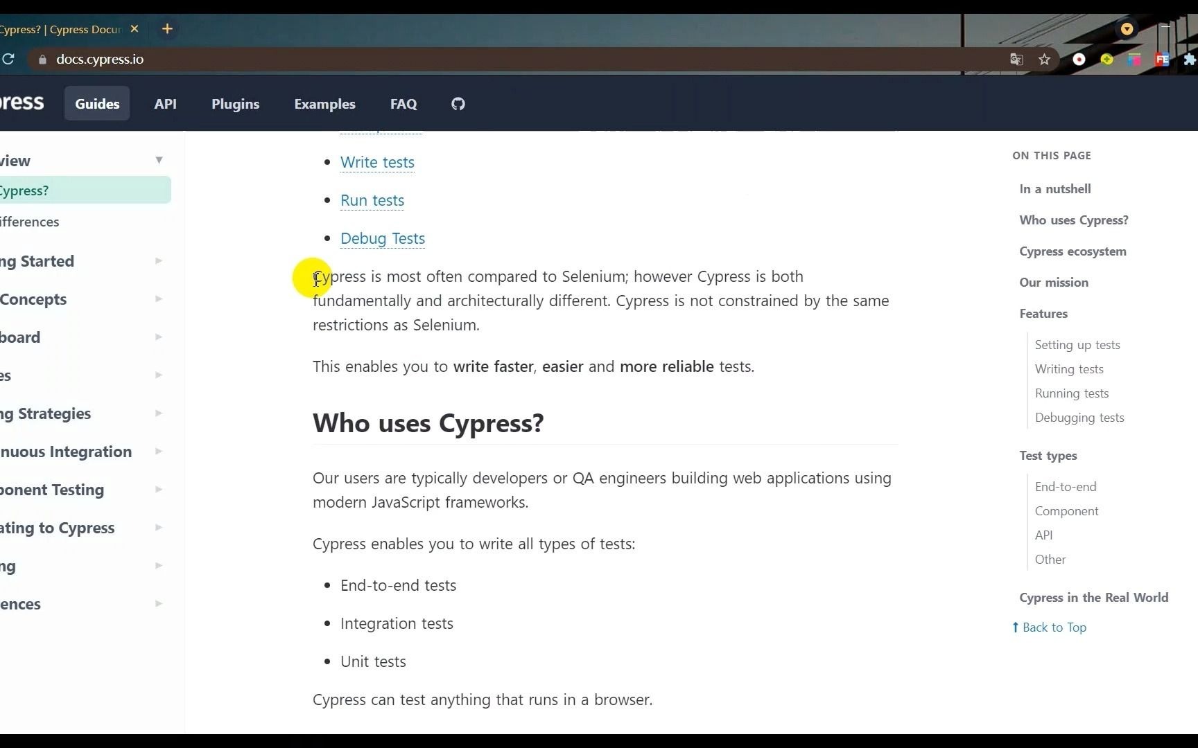Viewport: 1198px width, 748px height.
Task: Open the API nav tab
Action: point(165,104)
